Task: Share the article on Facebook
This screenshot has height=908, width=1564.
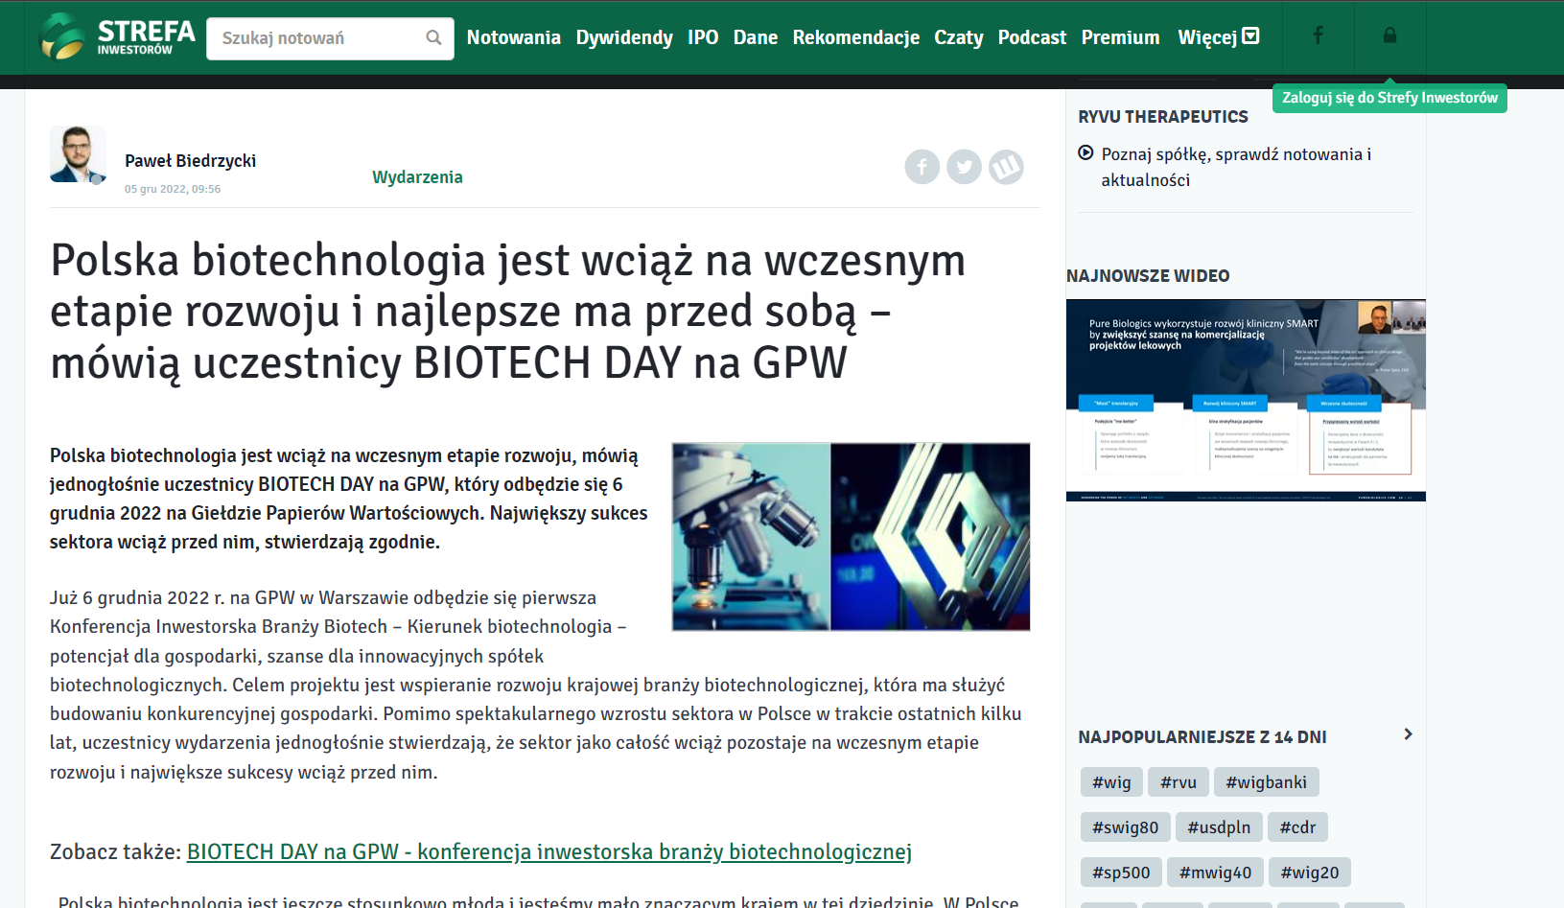Action: click(x=922, y=167)
